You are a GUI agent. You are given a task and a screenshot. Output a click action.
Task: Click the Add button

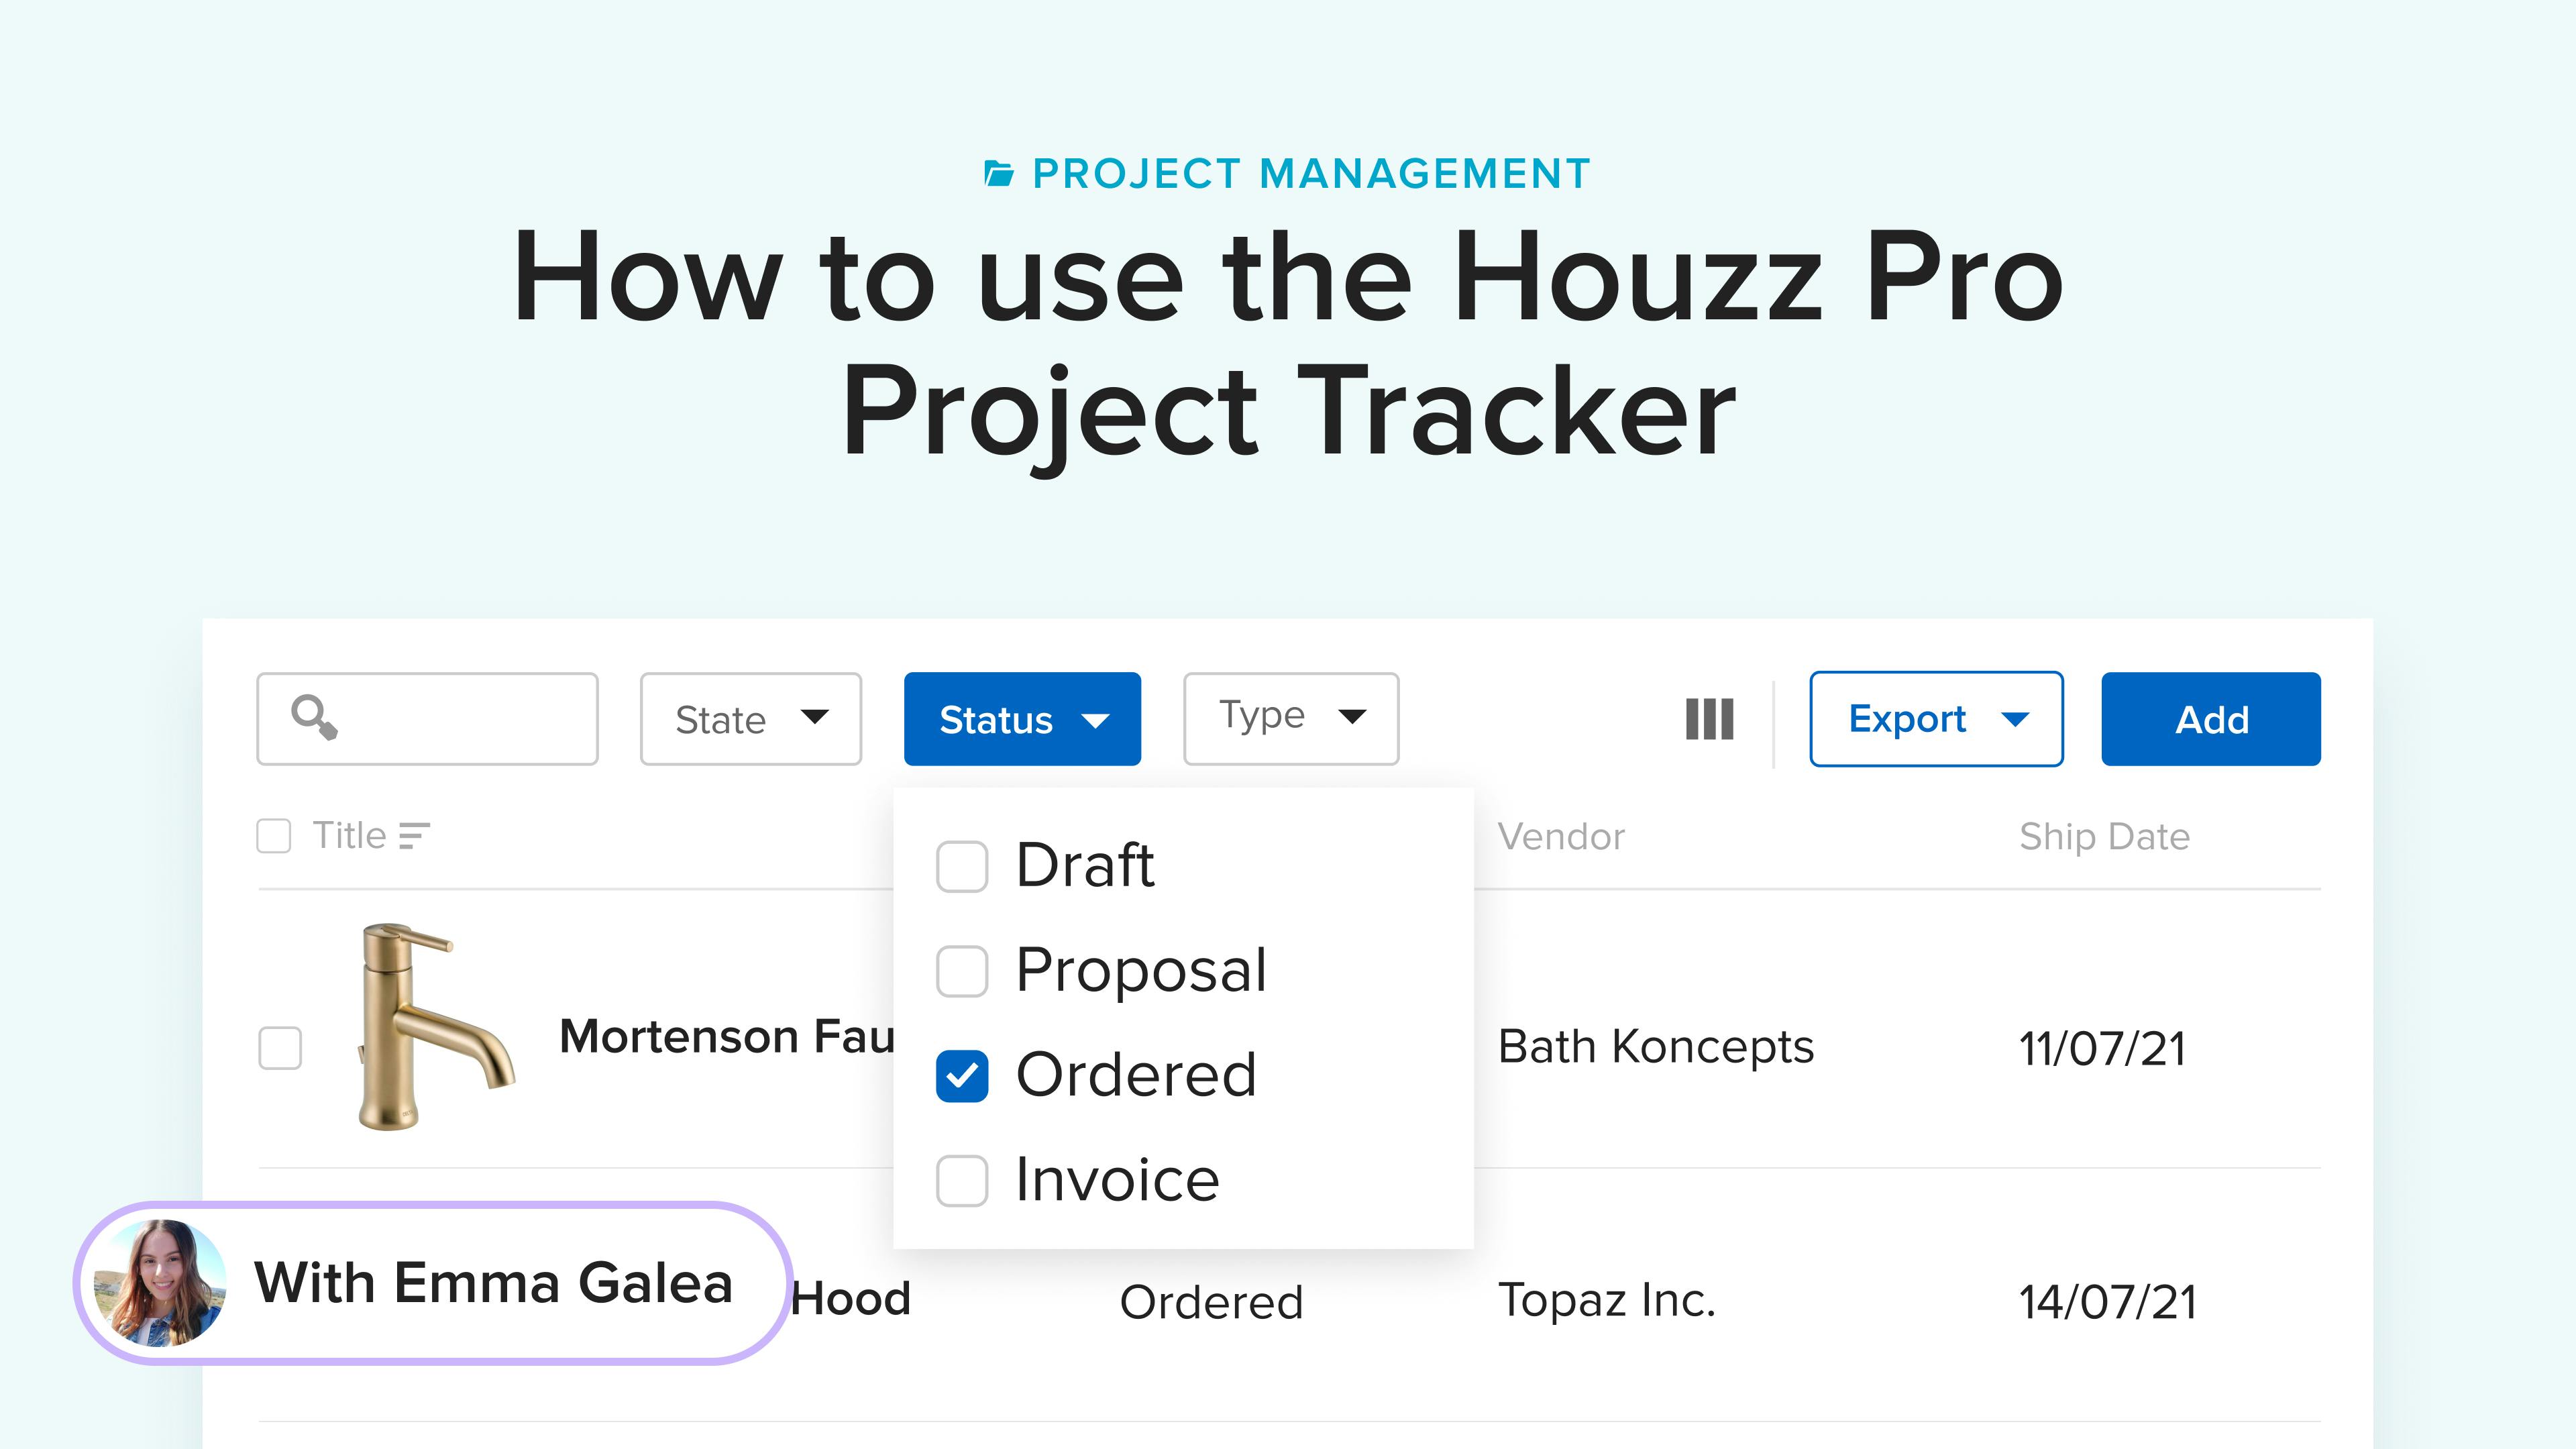point(2211,719)
